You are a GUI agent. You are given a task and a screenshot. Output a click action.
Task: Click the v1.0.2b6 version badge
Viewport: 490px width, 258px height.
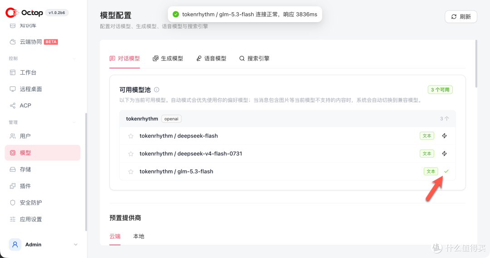[57, 13]
